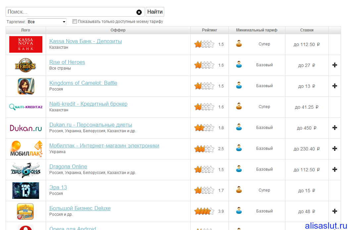Image resolution: width=348 pixels, height=230 pixels.
Task: Open Dukan.ru - Персональные диеты offer
Action: [x=90, y=125]
